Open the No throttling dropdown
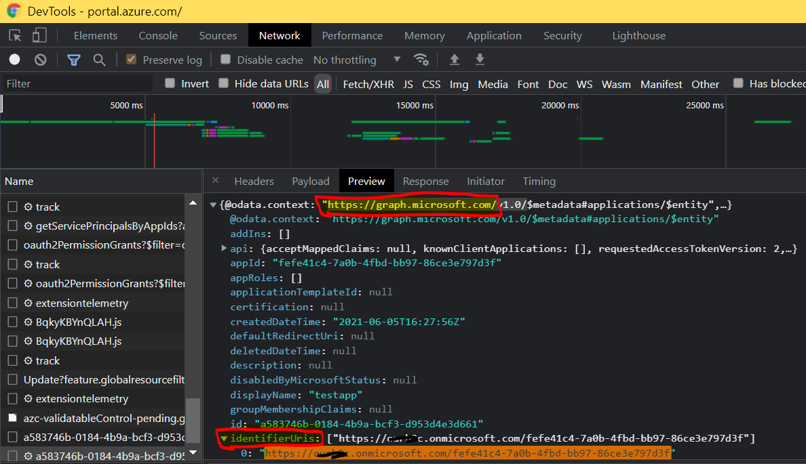 click(x=357, y=60)
